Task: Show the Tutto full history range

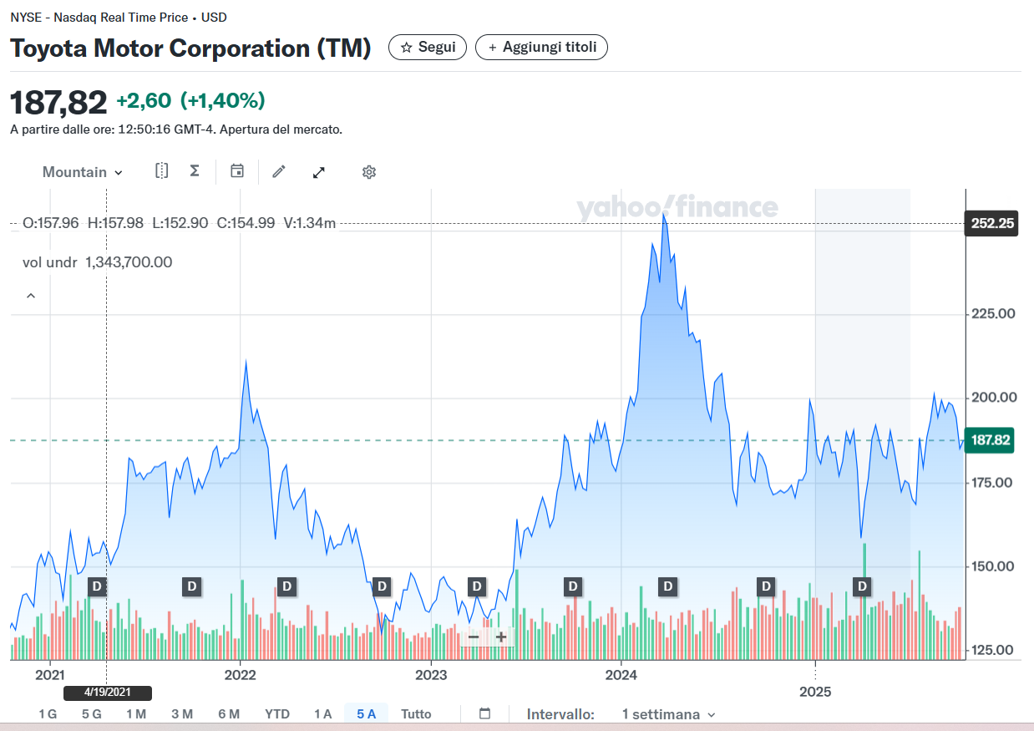Action: [x=416, y=713]
